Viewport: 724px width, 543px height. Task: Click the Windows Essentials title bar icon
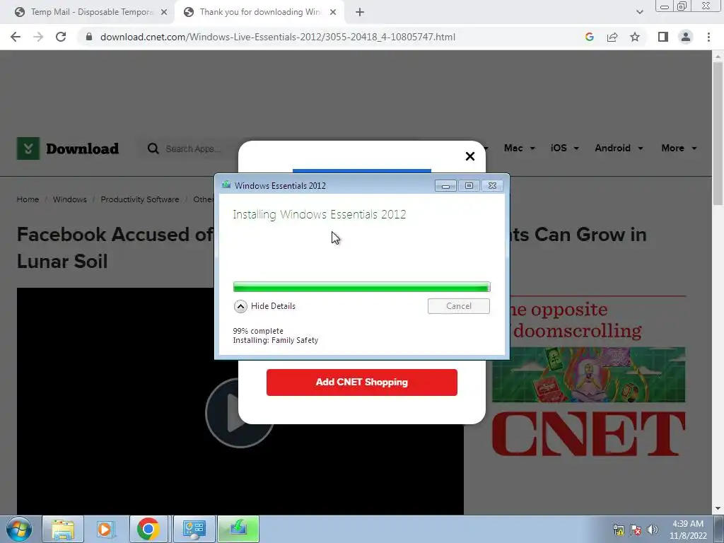(x=226, y=185)
